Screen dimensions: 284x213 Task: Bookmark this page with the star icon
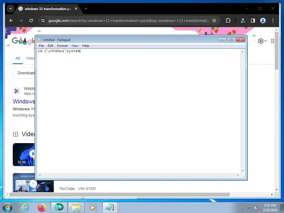[214, 21]
